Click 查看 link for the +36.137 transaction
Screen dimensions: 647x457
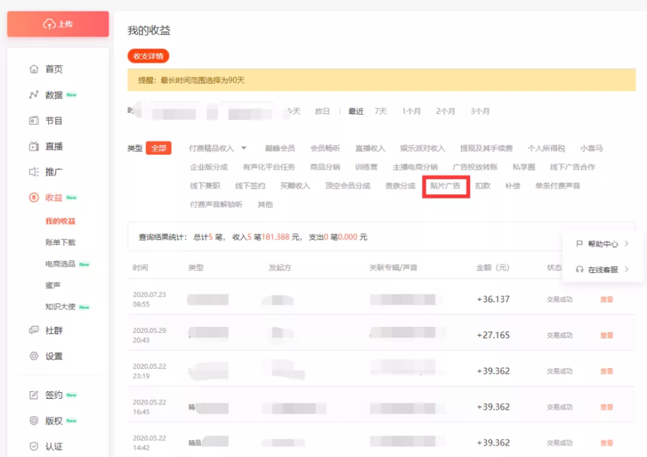pos(607,299)
